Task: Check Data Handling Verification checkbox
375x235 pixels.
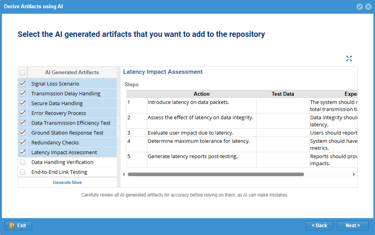Action: (x=23, y=162)
